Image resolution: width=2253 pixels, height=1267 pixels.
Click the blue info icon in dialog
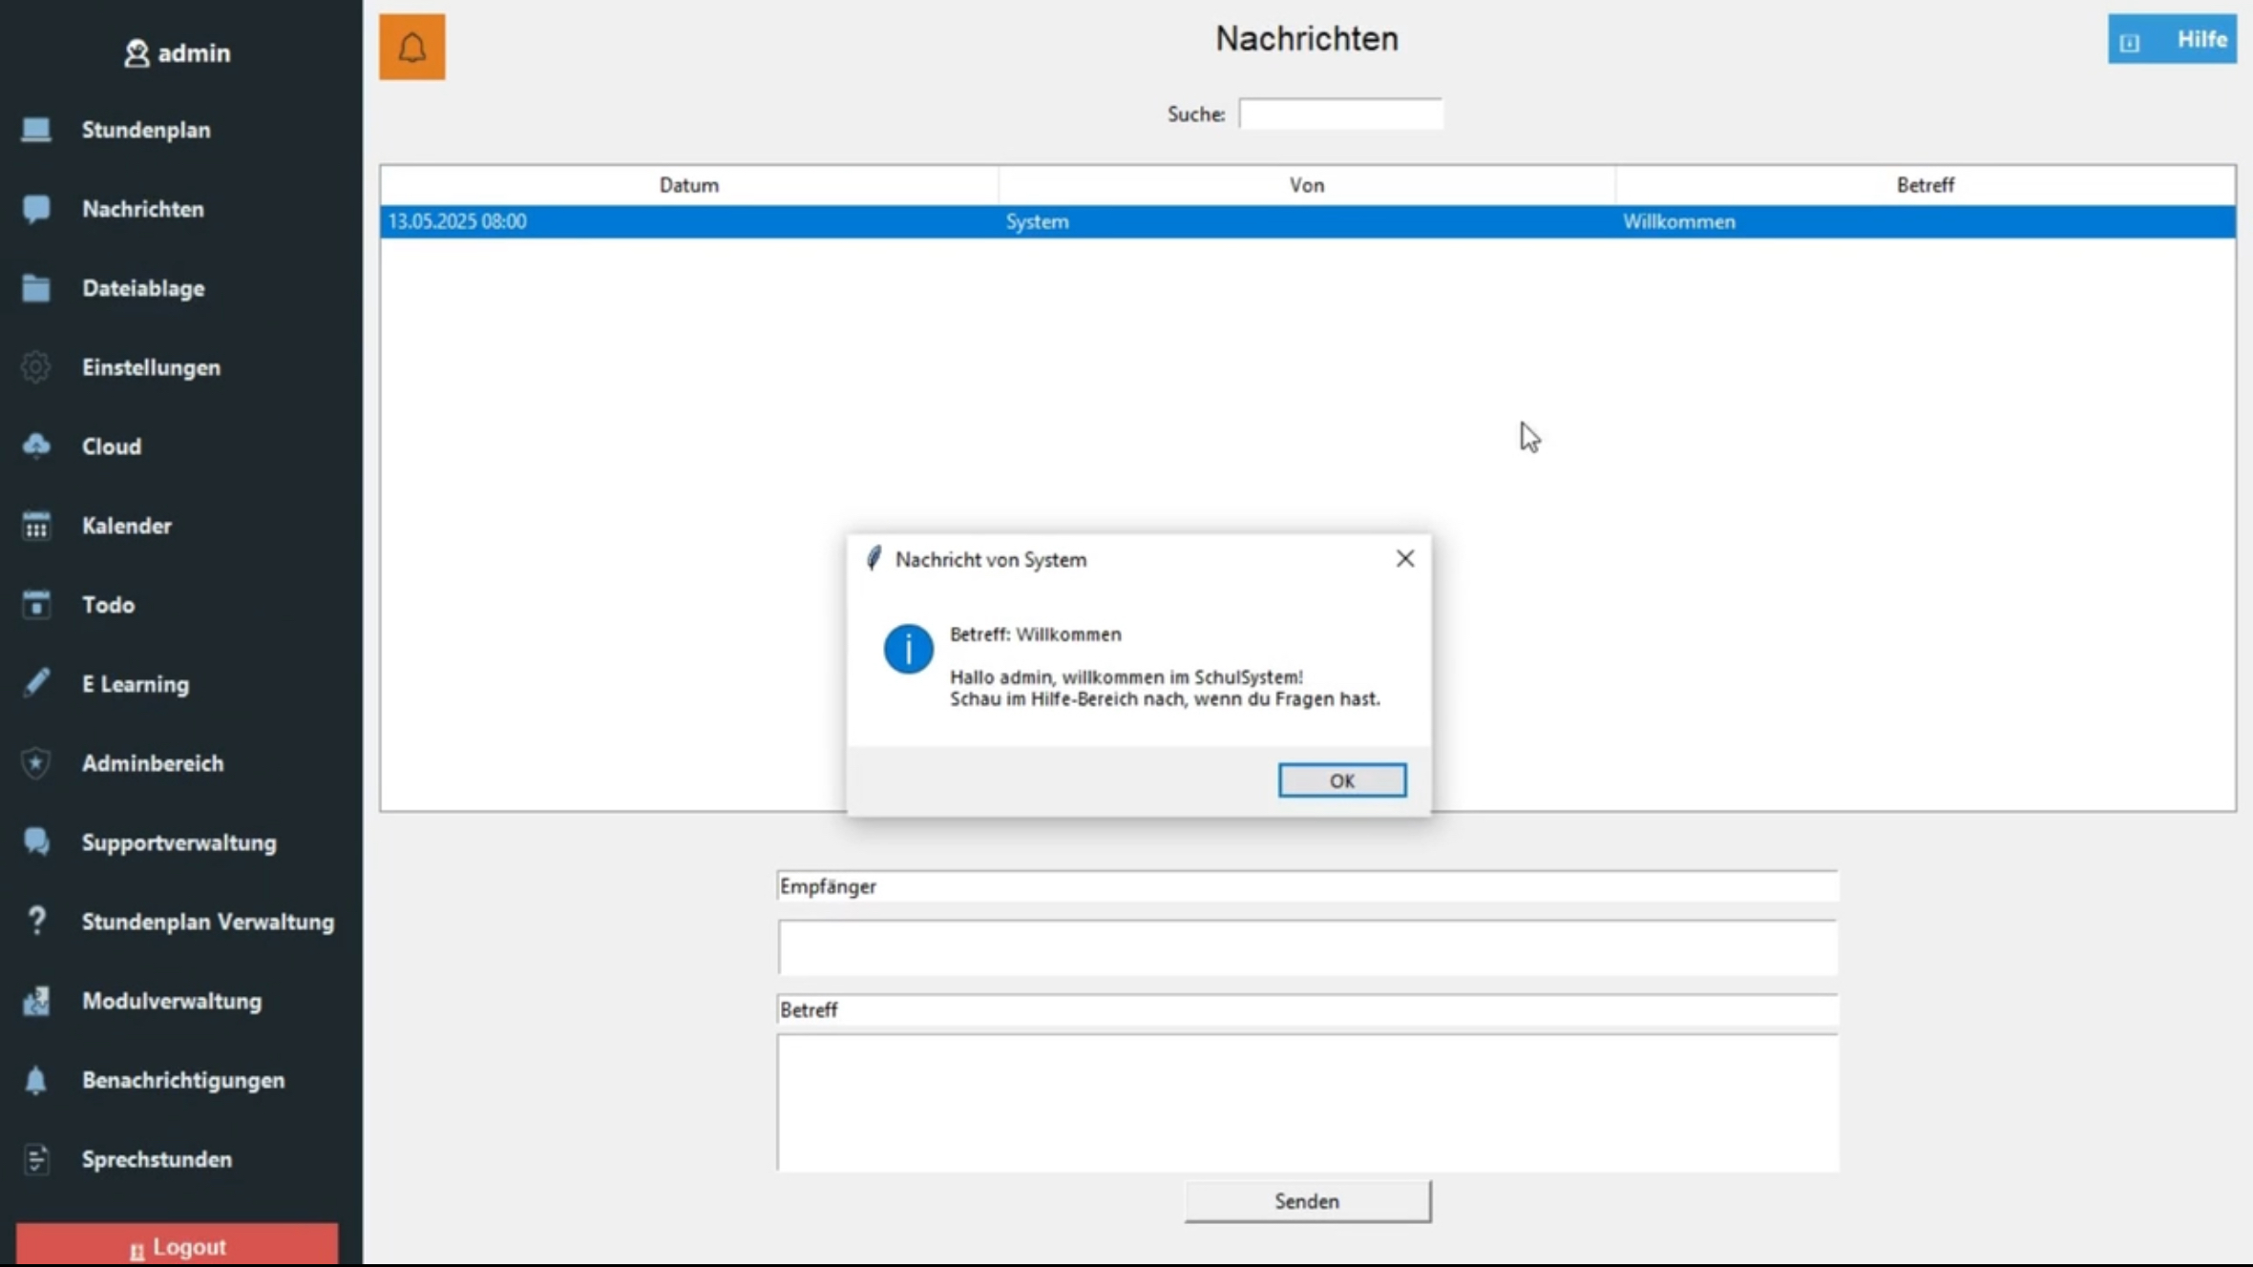908,649
